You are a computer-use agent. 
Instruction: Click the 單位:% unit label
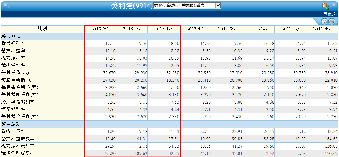tap(330, 14)
